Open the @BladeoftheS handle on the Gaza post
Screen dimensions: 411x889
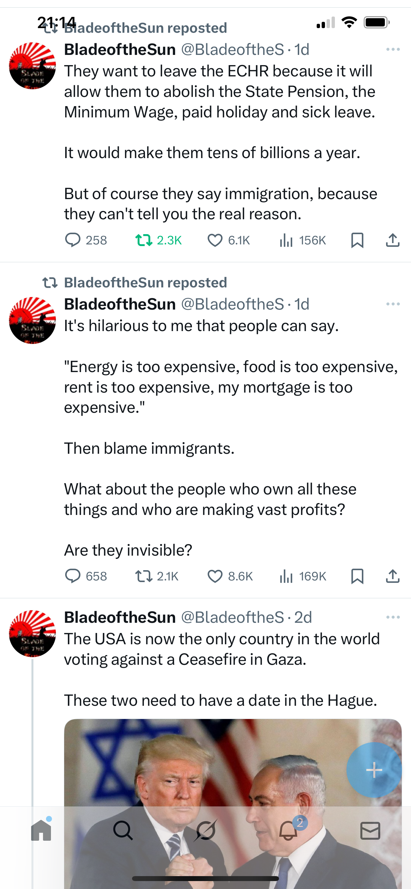coord(232,617)
